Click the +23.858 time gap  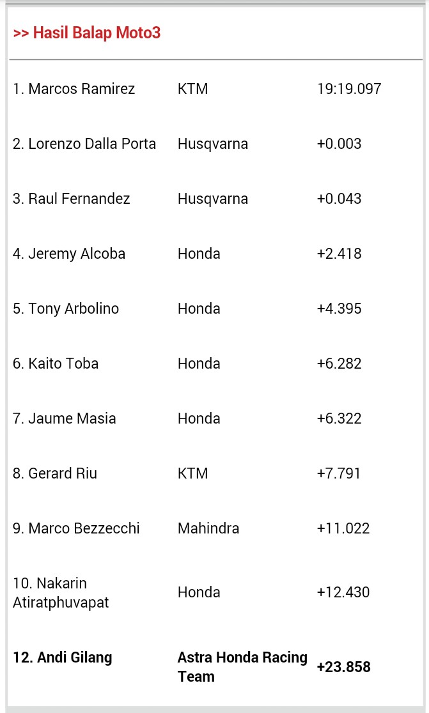click(343, 667)
